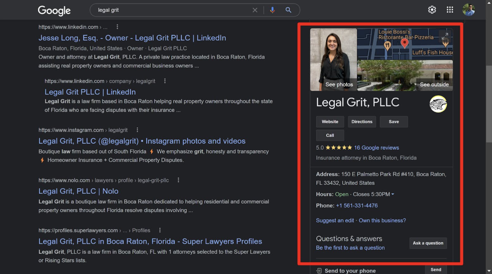492x274 pixels.
Task: Click in the search input field
Action: point(171,10)
